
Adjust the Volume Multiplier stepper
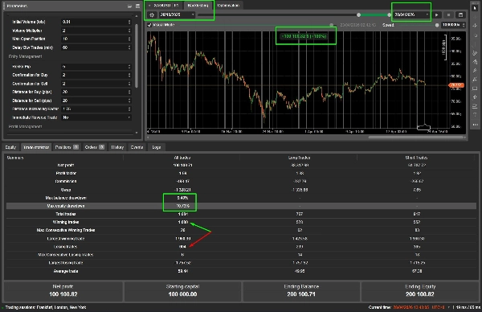(x=129, y=31)
